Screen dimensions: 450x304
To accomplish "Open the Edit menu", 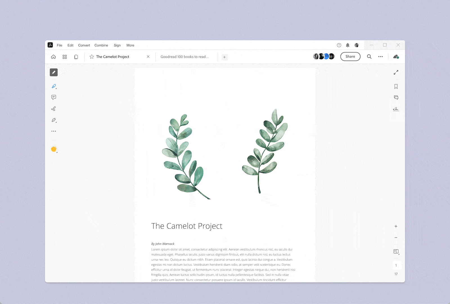I will coord(70,45).
